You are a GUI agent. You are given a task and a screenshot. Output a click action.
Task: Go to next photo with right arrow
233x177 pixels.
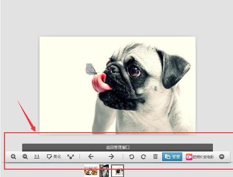[111, 157]
